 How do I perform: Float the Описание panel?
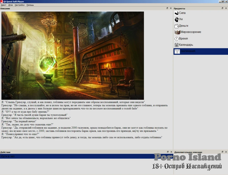[167, 8]
